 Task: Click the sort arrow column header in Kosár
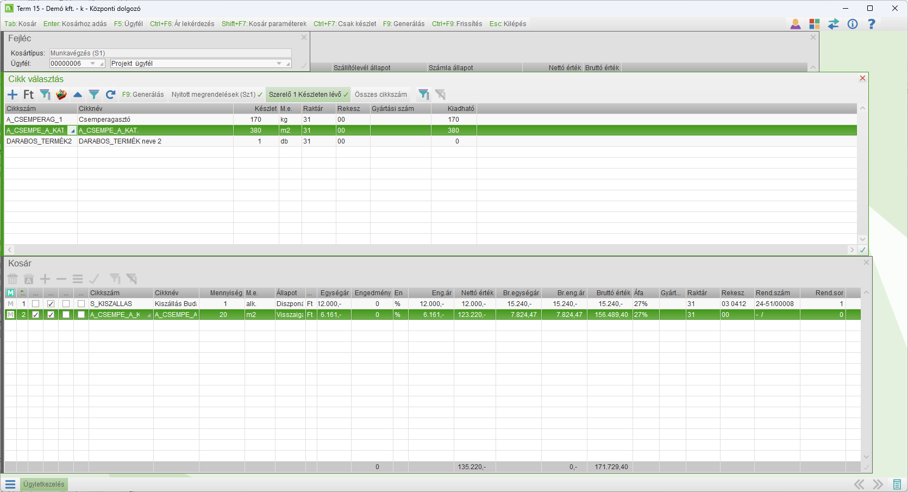22,293
